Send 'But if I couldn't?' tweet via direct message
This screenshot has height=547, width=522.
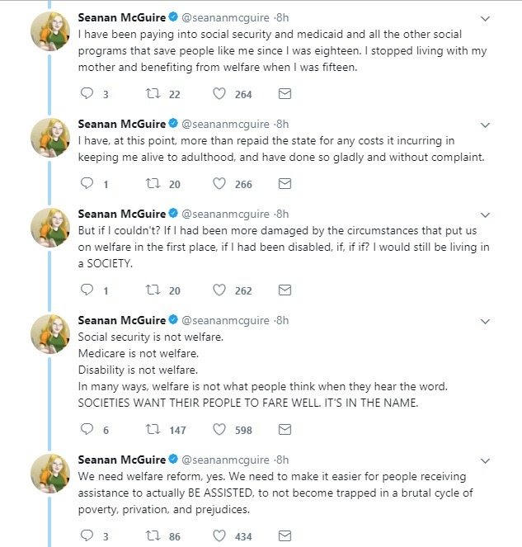[x=285, y=290]
